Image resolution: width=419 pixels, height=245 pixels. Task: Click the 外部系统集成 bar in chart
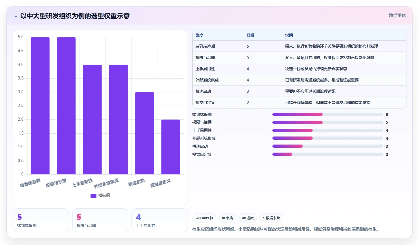[x=119, y=119]
